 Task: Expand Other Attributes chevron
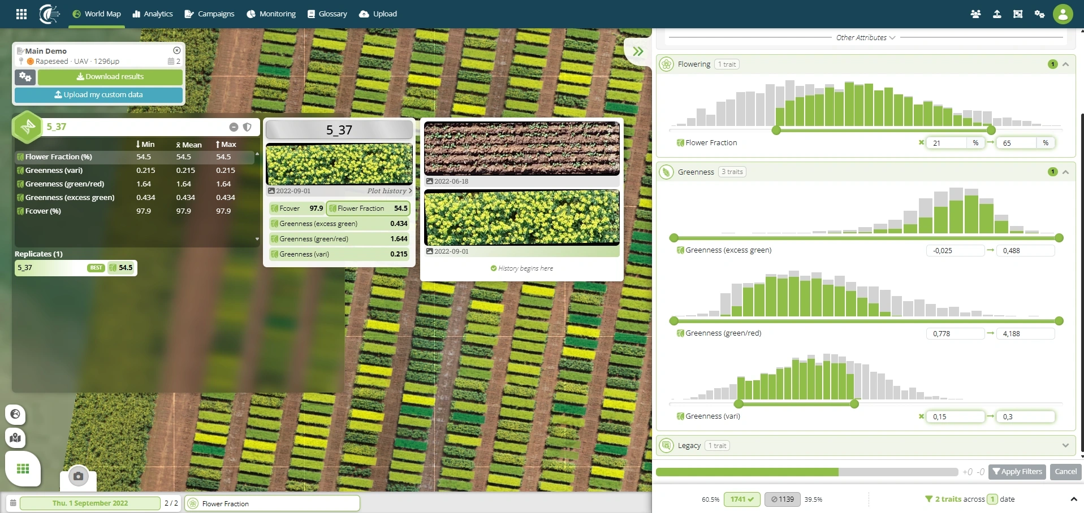(892, 38)
